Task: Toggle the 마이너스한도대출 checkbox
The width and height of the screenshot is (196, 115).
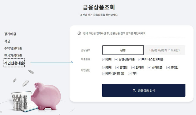Action: click(140, 59)
